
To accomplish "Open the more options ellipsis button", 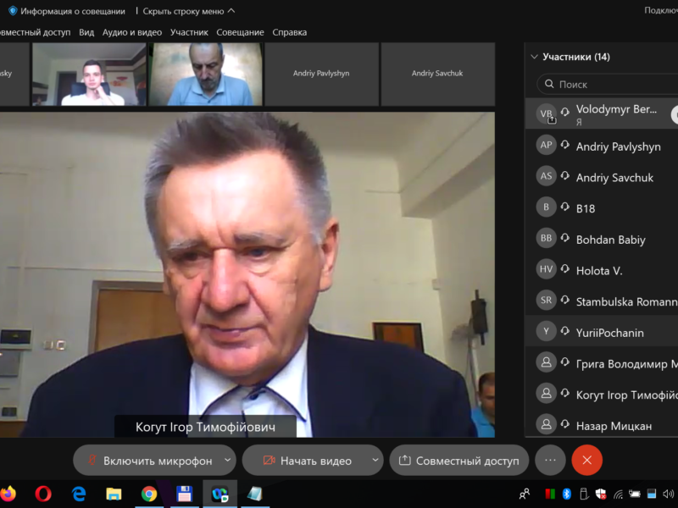I will tap(550, 460).
